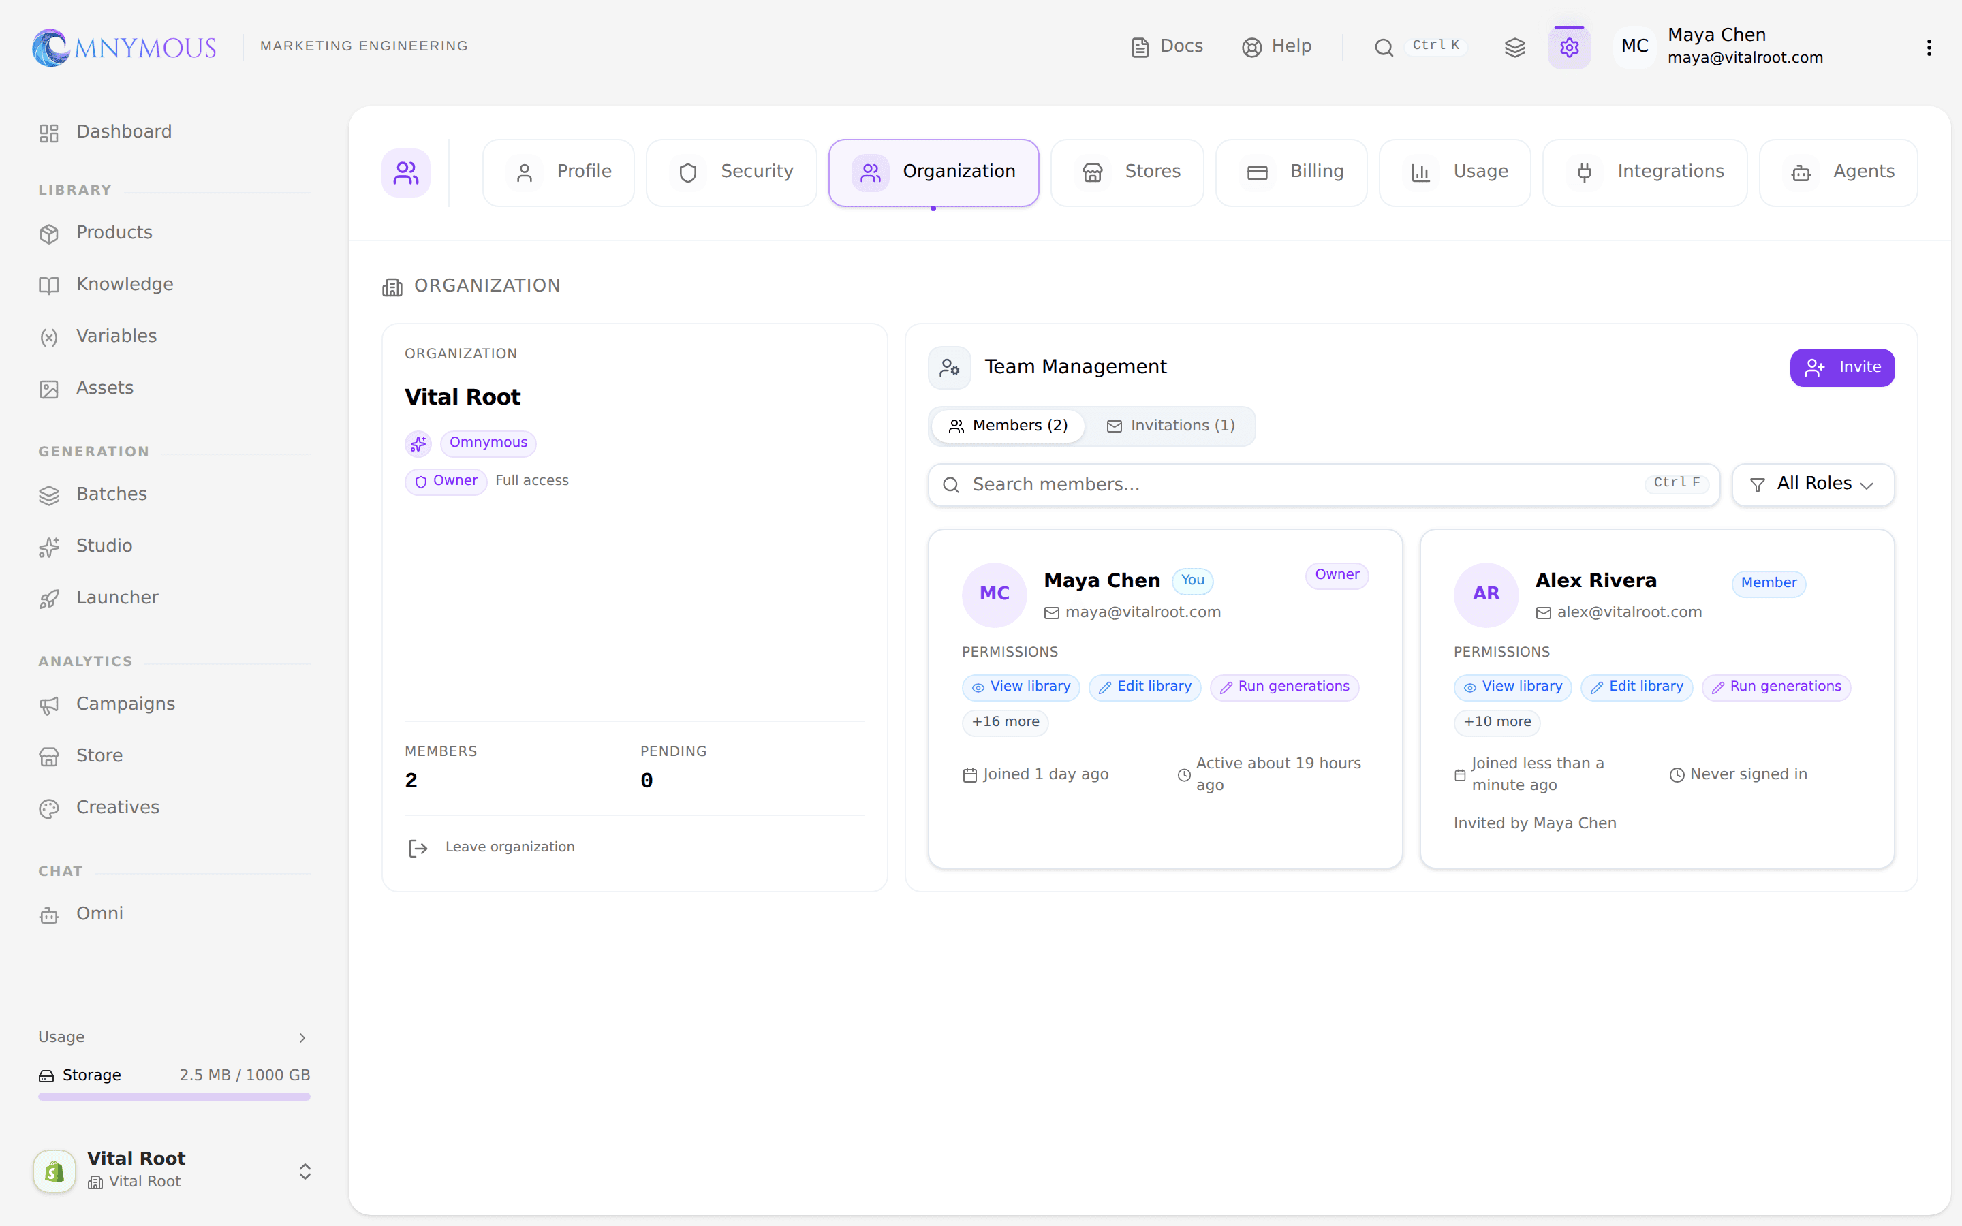Click the Organization section building icon

(392, 287)
